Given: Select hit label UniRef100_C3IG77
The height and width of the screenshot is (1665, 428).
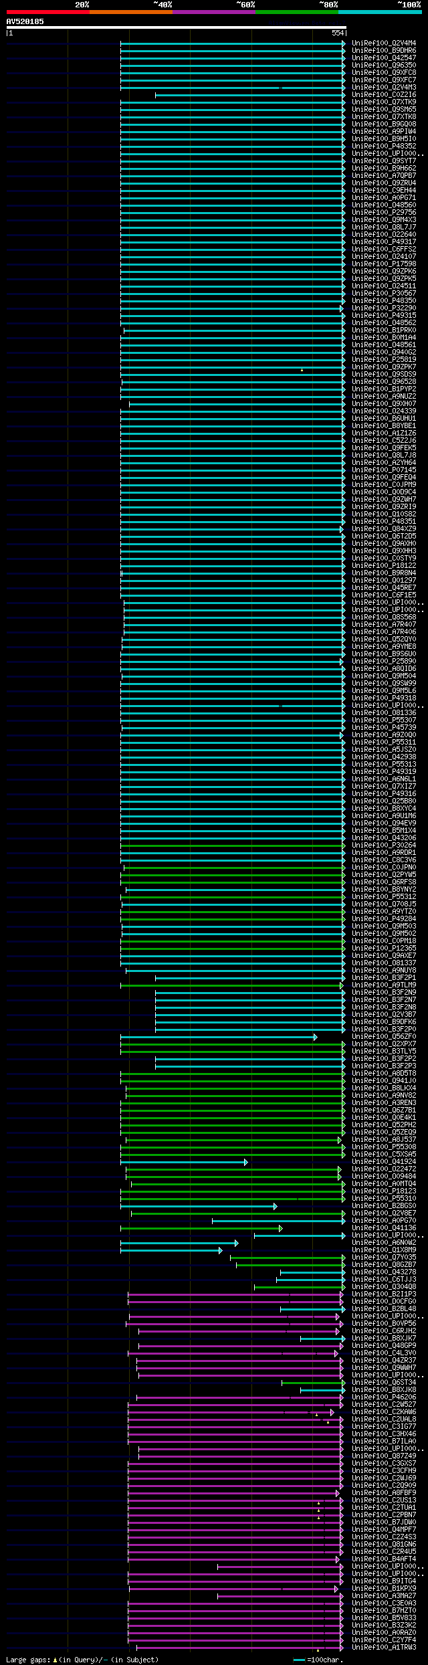Looking at the screenshot, I should coord(384,1427).
